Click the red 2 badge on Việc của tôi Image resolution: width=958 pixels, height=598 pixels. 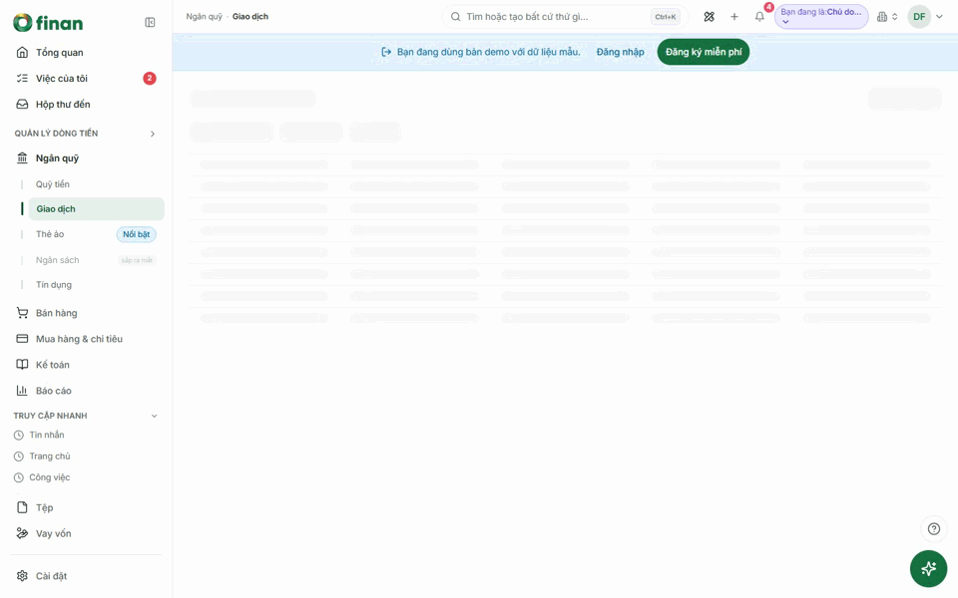149,78
